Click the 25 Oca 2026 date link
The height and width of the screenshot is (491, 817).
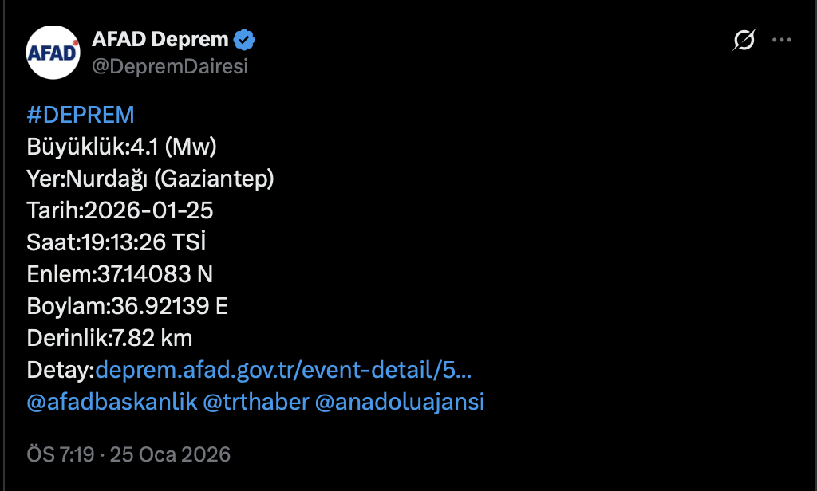coord(169,454)
